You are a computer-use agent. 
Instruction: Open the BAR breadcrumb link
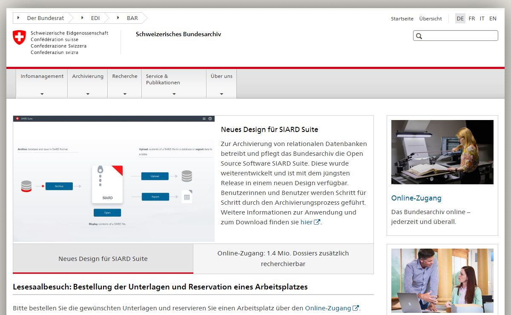pyautogui.click(x=132, y=18)
